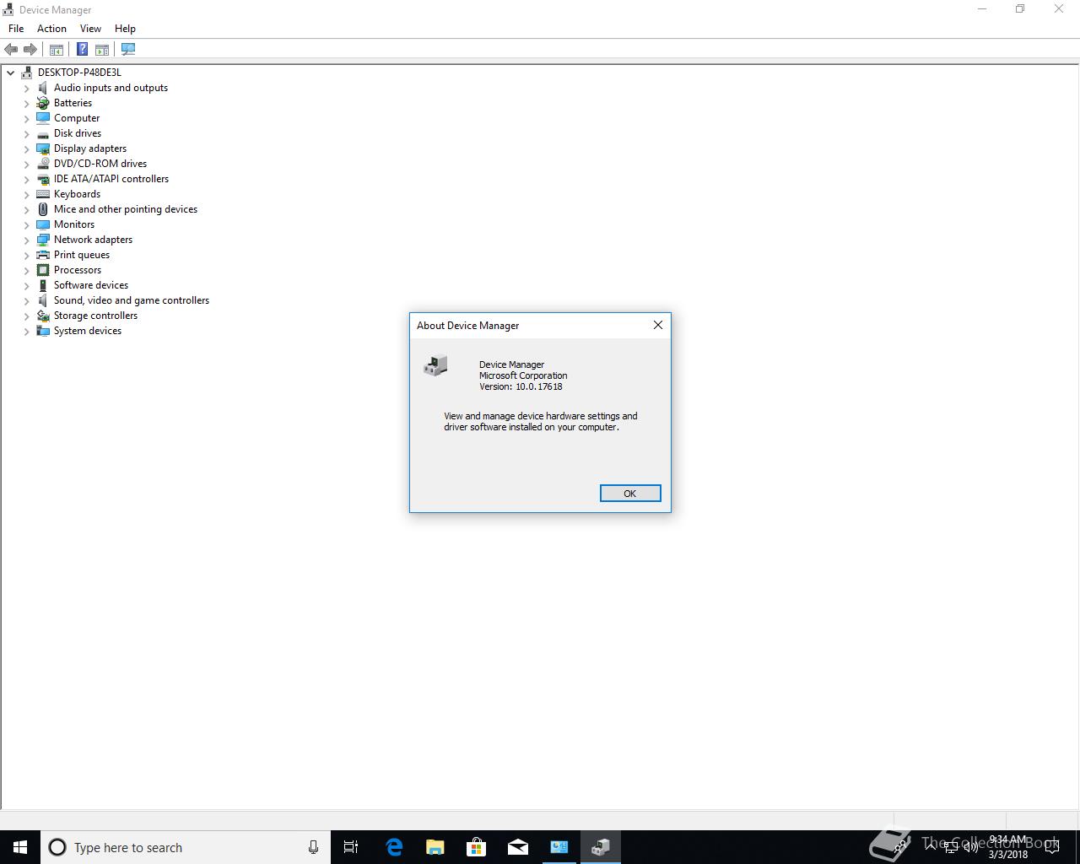
Task: Click the Forward arrow toolbar icon
Action: point(30,50)
